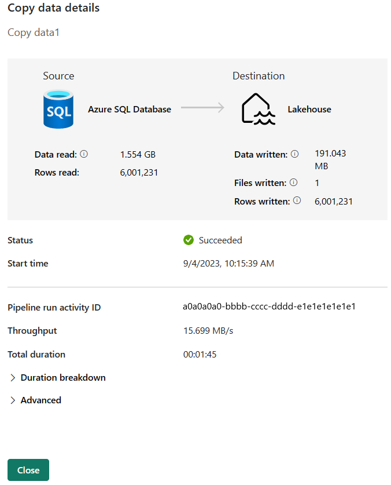Click the Lakehouse destination icon
Viewport: 391px width, 485px height.
pyautogui.click(x=258, y=109)
